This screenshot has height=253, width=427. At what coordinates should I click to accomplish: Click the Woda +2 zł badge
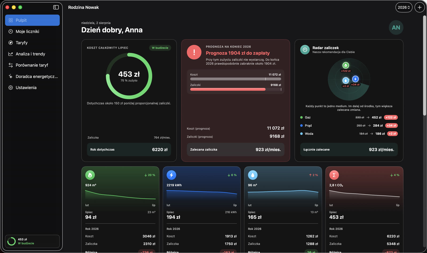392,134
